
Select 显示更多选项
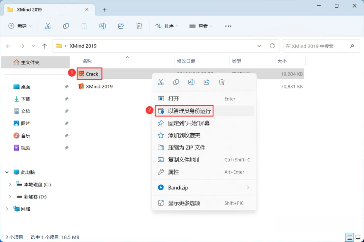pyautogui.click(x=204, y=203)
